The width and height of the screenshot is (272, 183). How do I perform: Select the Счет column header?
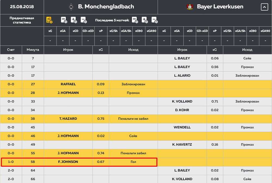[x=11, y=50]
